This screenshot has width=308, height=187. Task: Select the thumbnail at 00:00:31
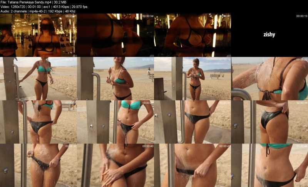192,122
